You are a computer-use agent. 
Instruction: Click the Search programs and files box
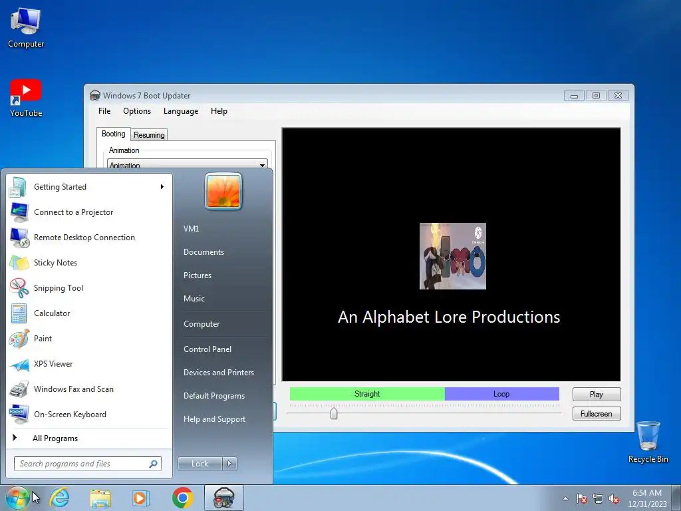pyautogui.click(x=88, y=464)
